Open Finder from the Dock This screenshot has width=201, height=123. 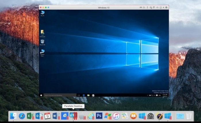tap(13, 116)
